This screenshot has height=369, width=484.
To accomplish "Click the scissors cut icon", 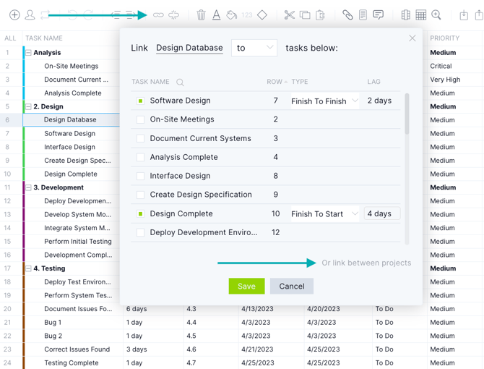I will pos(290,15).
